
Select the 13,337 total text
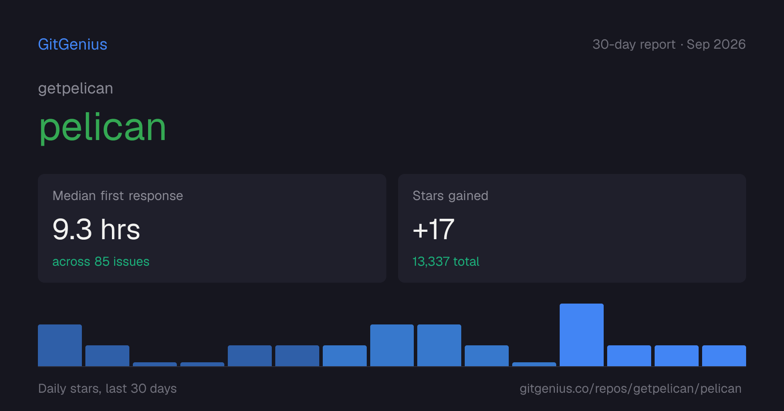coord(446,261)
